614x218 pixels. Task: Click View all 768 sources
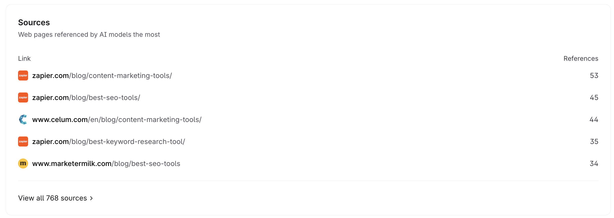52,198
